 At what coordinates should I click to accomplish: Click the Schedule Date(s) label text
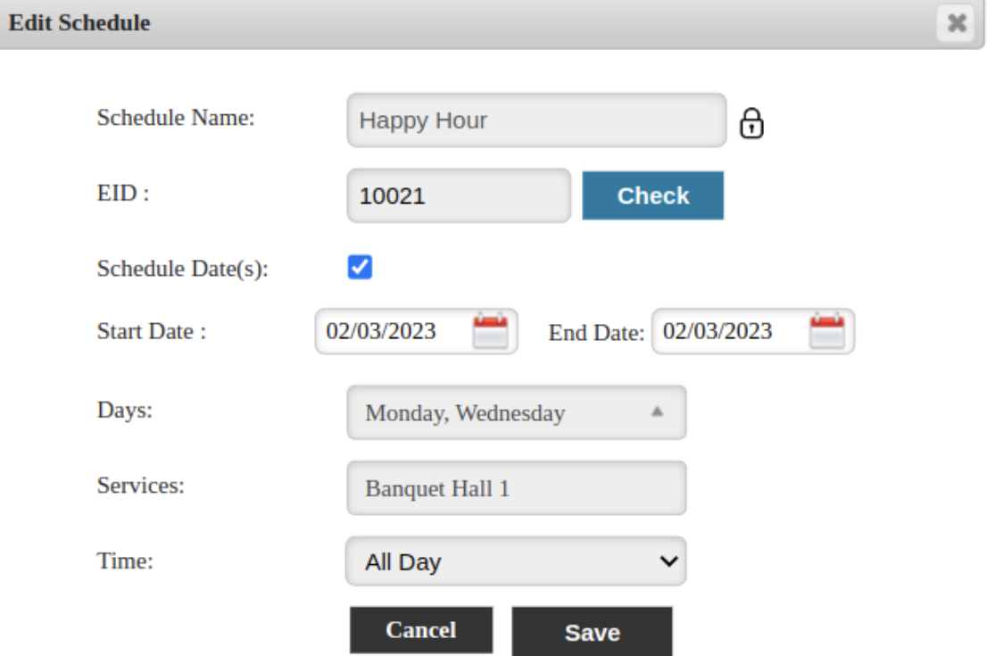[182, 270]
